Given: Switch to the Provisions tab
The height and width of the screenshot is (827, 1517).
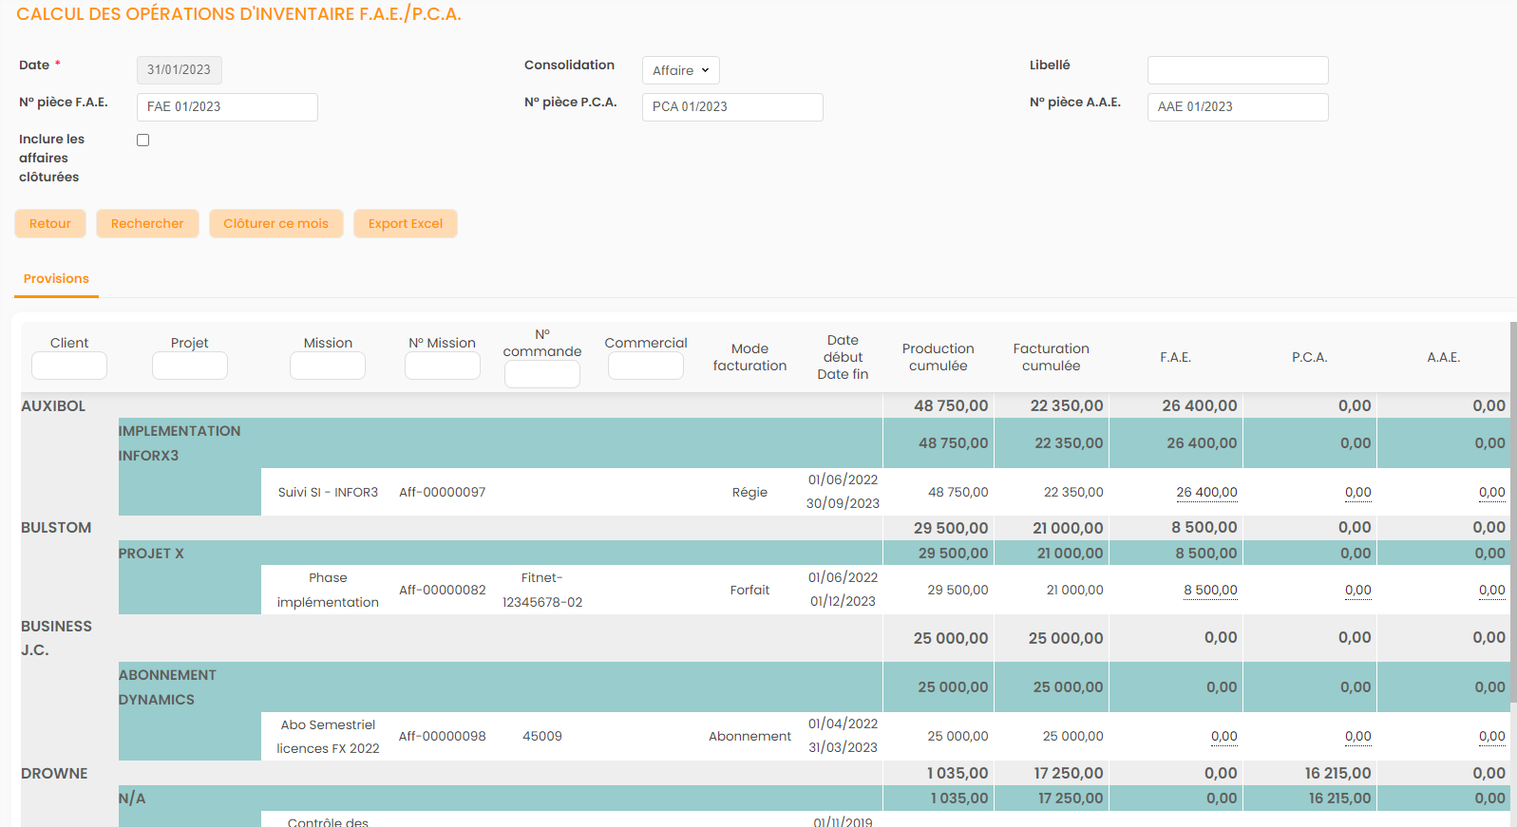Looking at the screenshot, I should coord(56,279).
